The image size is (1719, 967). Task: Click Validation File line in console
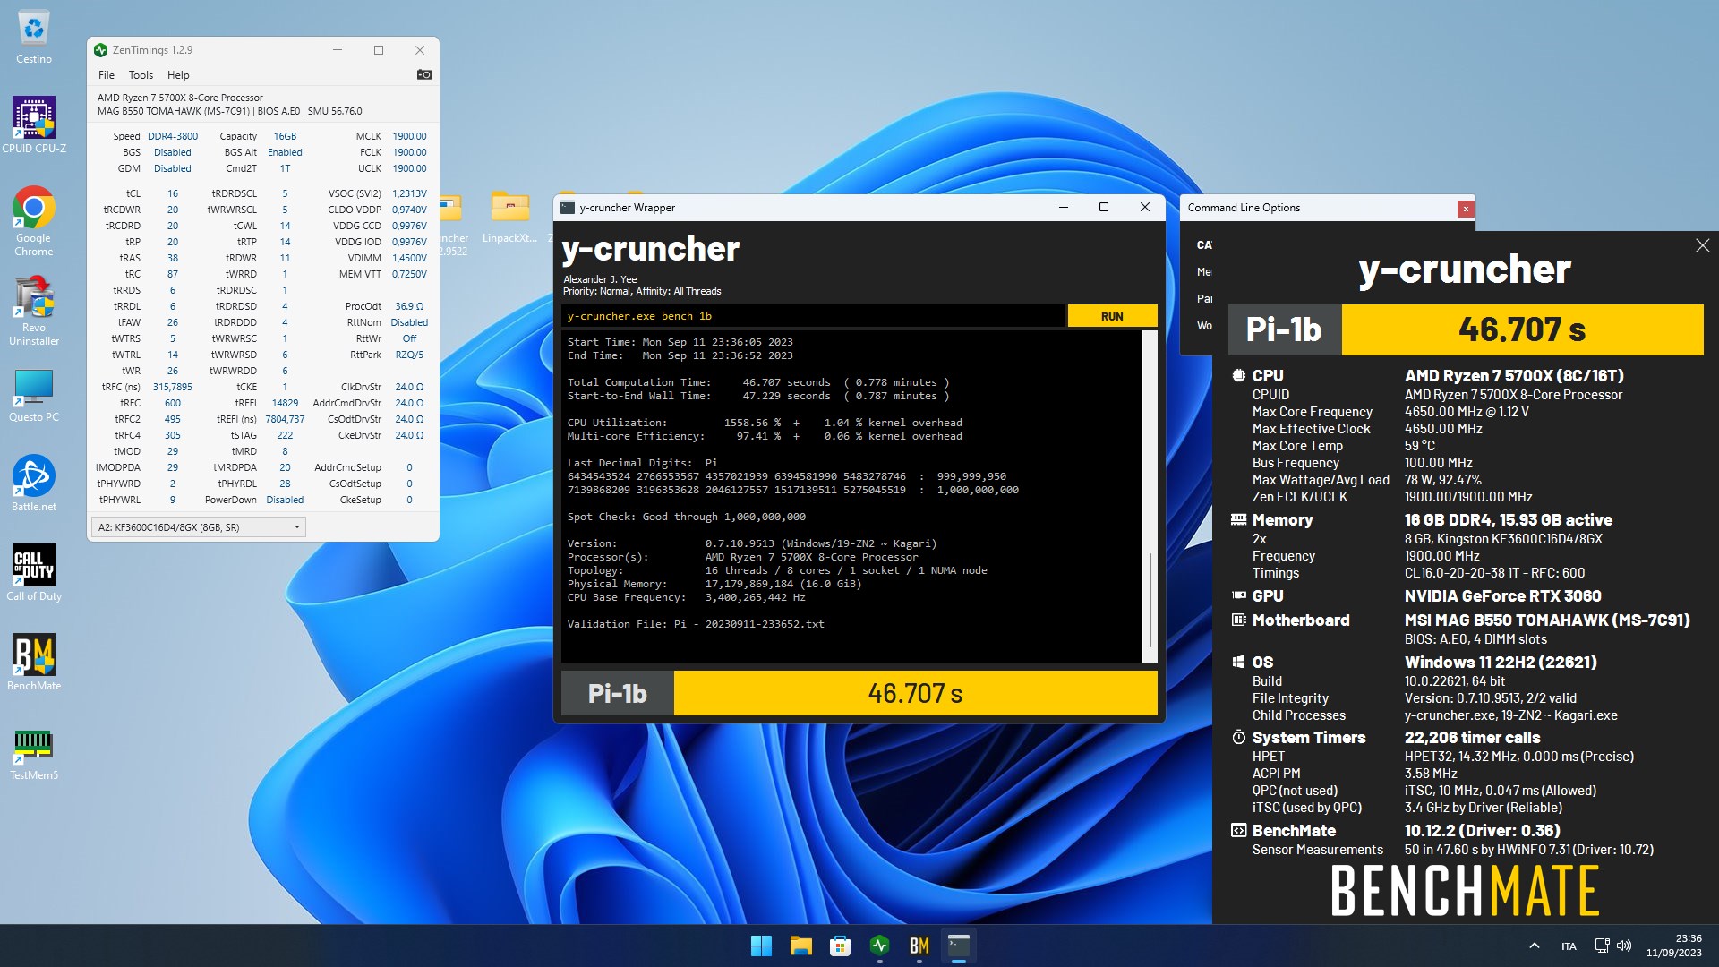(x=696, y=624)
